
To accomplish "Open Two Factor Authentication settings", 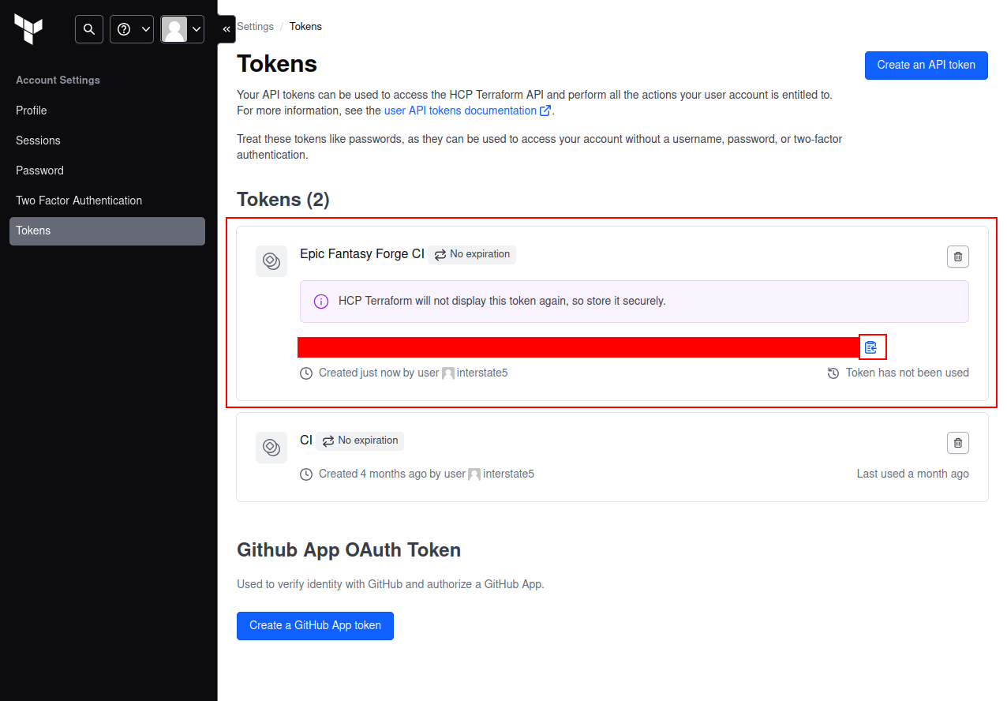I will (107, 201).
